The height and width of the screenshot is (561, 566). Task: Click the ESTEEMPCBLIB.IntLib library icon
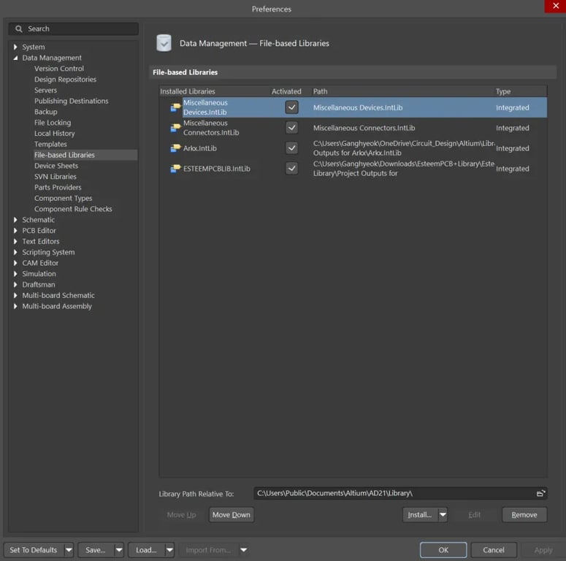[x=175, y=169]
